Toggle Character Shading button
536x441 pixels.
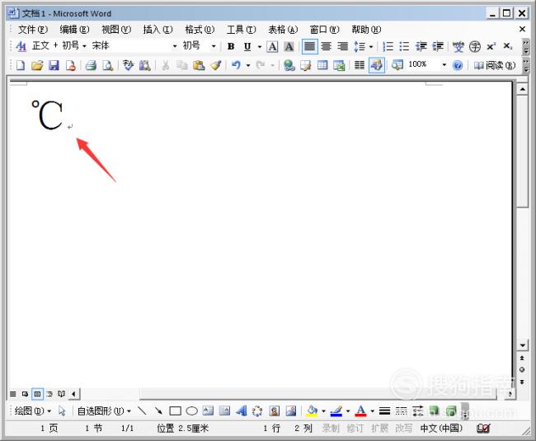coord(289,46)
